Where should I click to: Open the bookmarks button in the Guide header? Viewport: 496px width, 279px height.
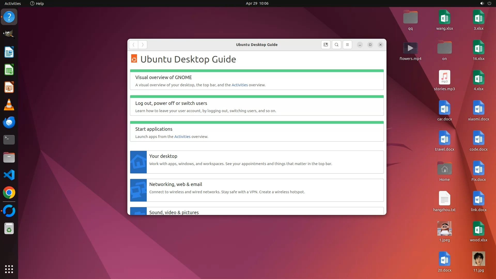point(326,45)
